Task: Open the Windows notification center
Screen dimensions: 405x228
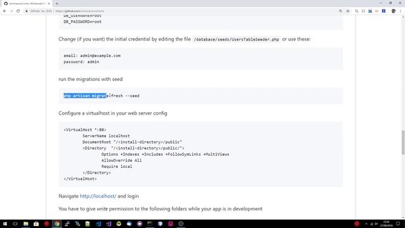Action: click(398, 224)
